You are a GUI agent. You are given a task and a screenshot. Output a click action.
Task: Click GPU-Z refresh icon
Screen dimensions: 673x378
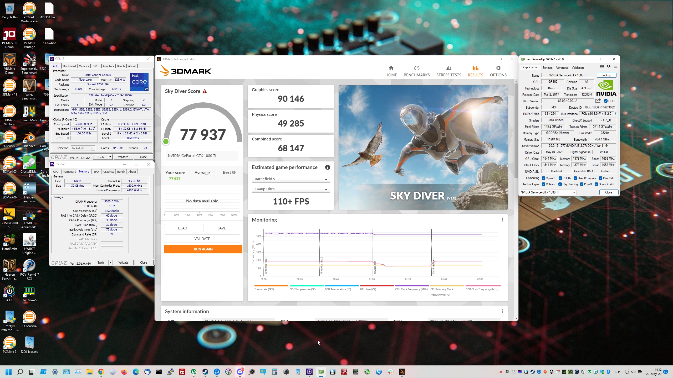tap(609, 66)
